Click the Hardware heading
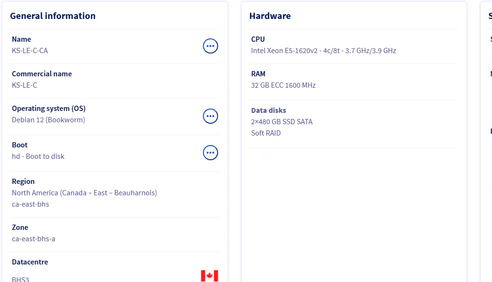Screen dimensions: 492x282 pos(270,16)
